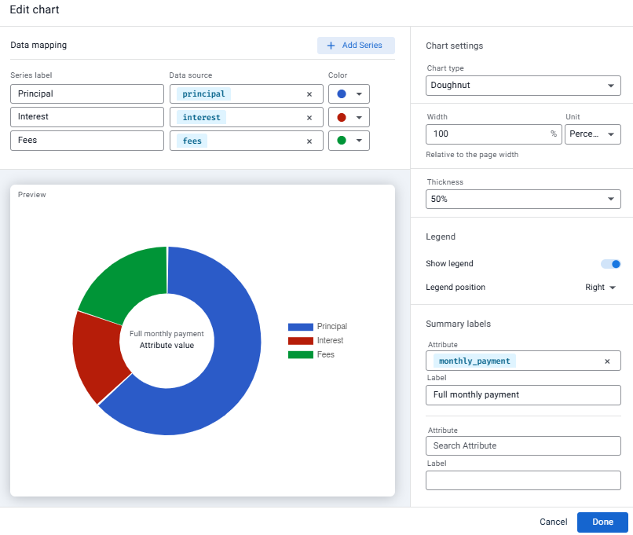
Task: Open the Chart type Doughnut dropdown
Action: point(523,86)
